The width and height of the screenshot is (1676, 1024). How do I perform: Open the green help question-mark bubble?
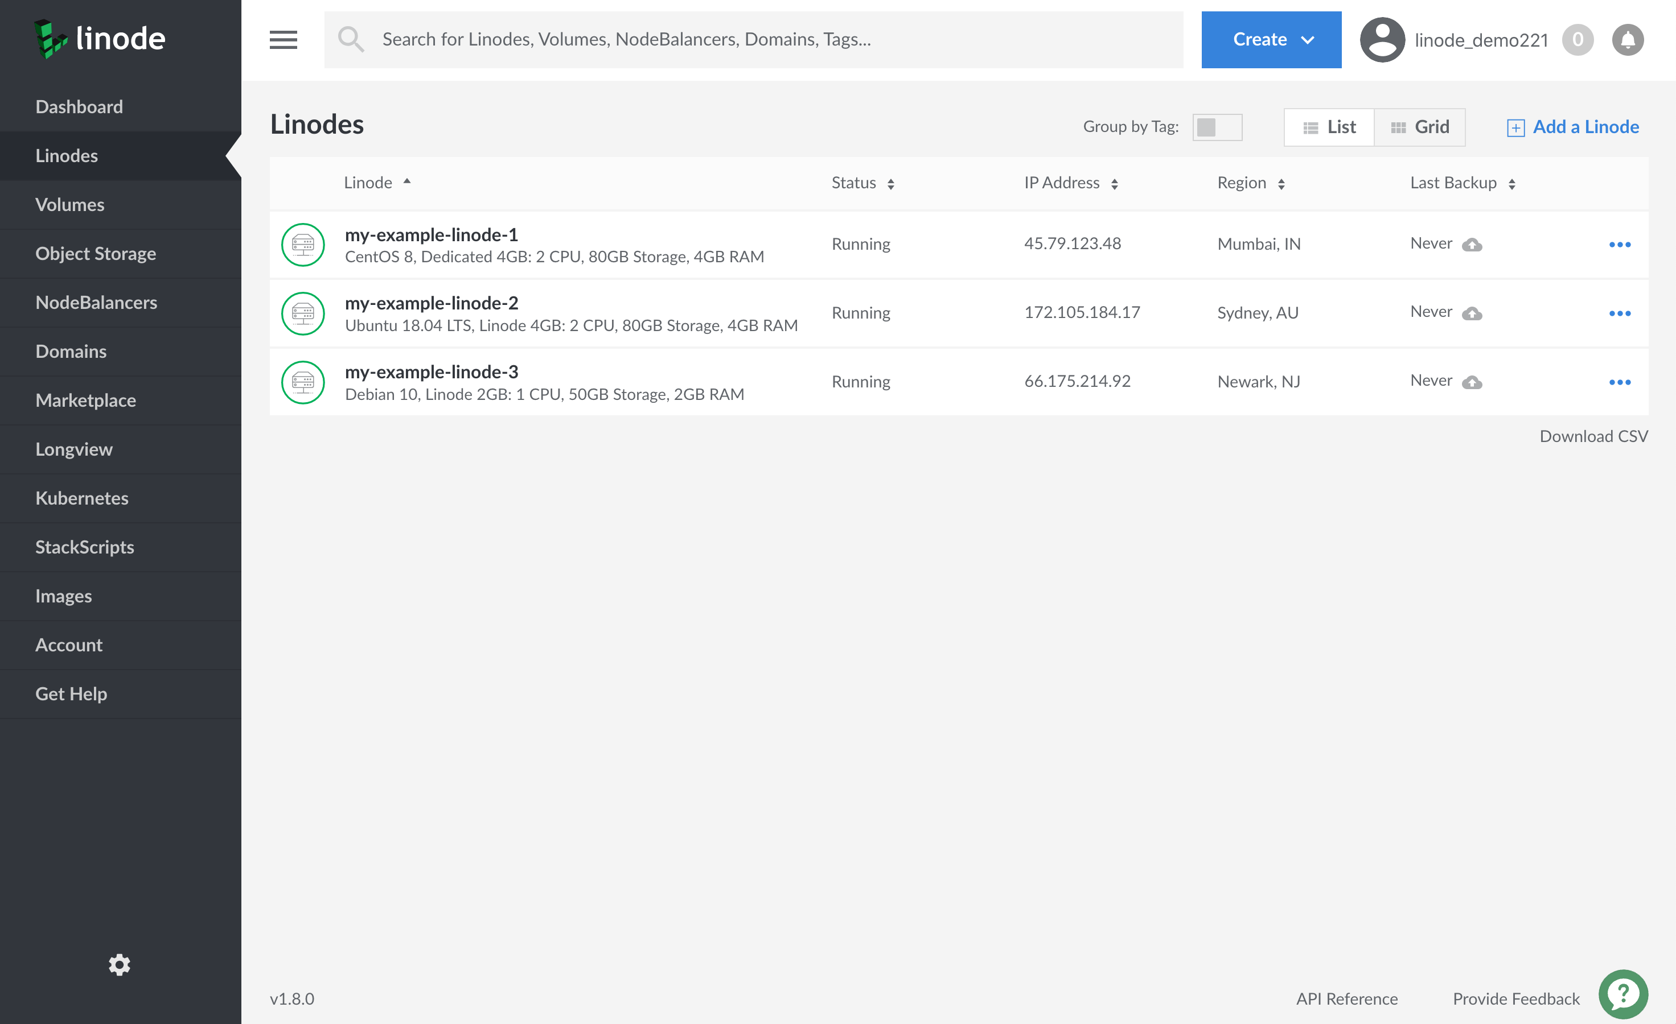1623,994
